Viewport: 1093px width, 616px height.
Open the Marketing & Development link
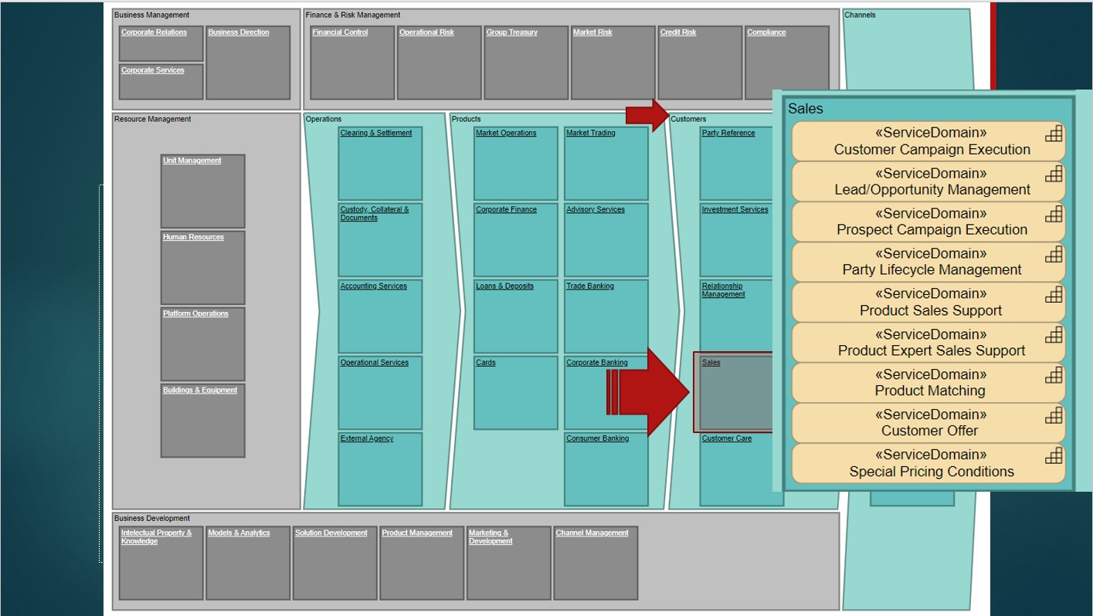[x=490, y=536]
